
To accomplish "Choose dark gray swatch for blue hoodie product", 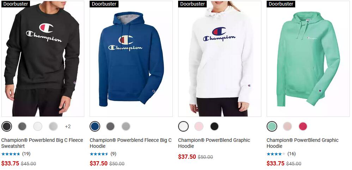I will click(x=110, y=126).
